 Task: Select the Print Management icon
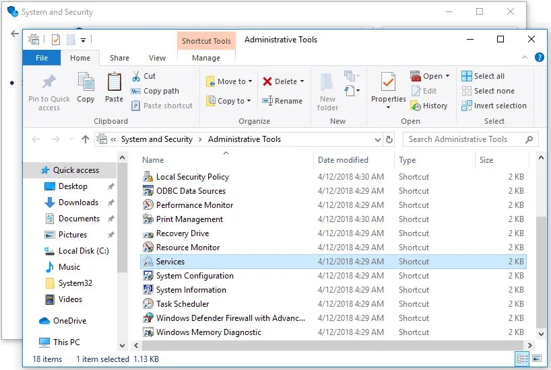(148, 219)
